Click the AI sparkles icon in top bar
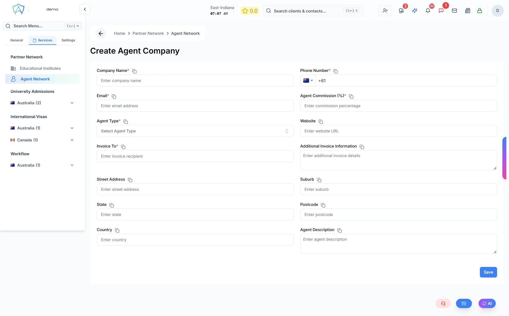This screenshot has width=509, height=316. 415,11
